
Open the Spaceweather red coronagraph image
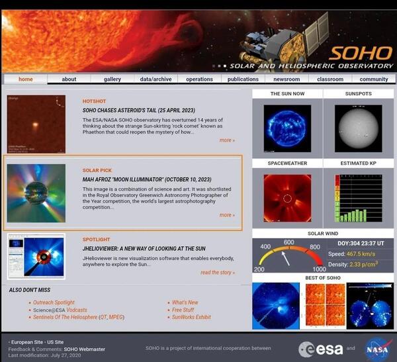pos(287,198)
